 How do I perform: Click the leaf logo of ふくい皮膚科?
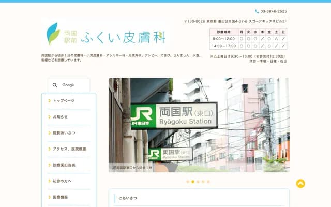(52, 34)
